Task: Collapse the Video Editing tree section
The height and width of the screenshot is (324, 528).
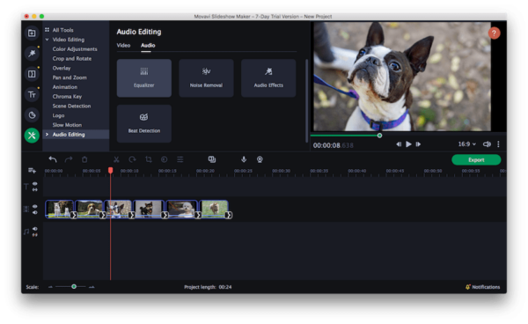Action: coord(48,40)
